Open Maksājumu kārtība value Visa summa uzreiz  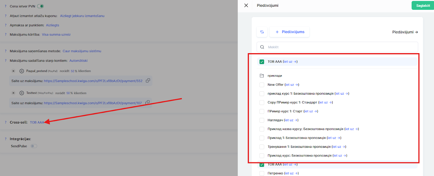pos(56,35)
